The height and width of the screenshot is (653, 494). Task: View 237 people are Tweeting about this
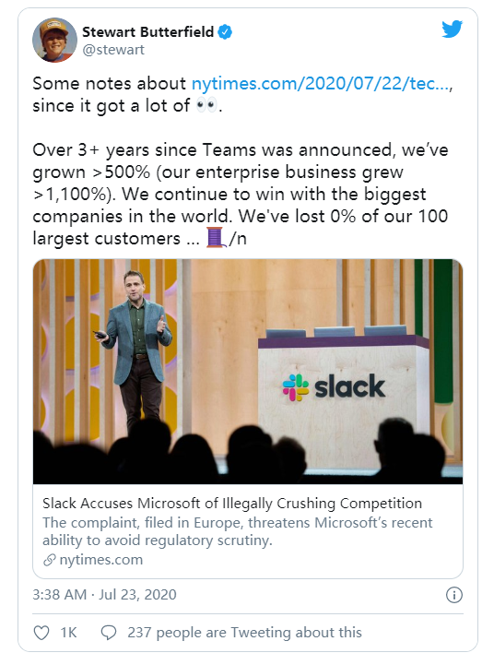coord(245,633)
